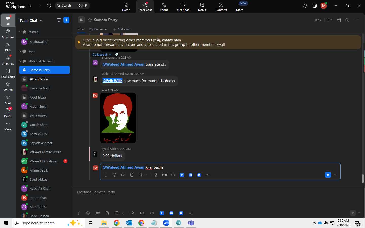Open send options arrow beside reply send button
This screenshot has width=365, height=228.
pos(335,175)
